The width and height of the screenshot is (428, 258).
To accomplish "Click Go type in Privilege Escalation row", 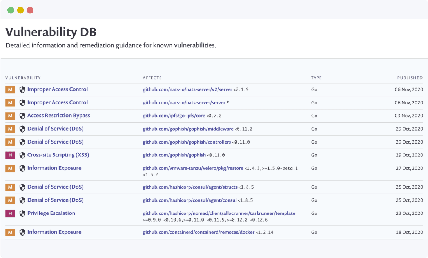I will 314,213.
